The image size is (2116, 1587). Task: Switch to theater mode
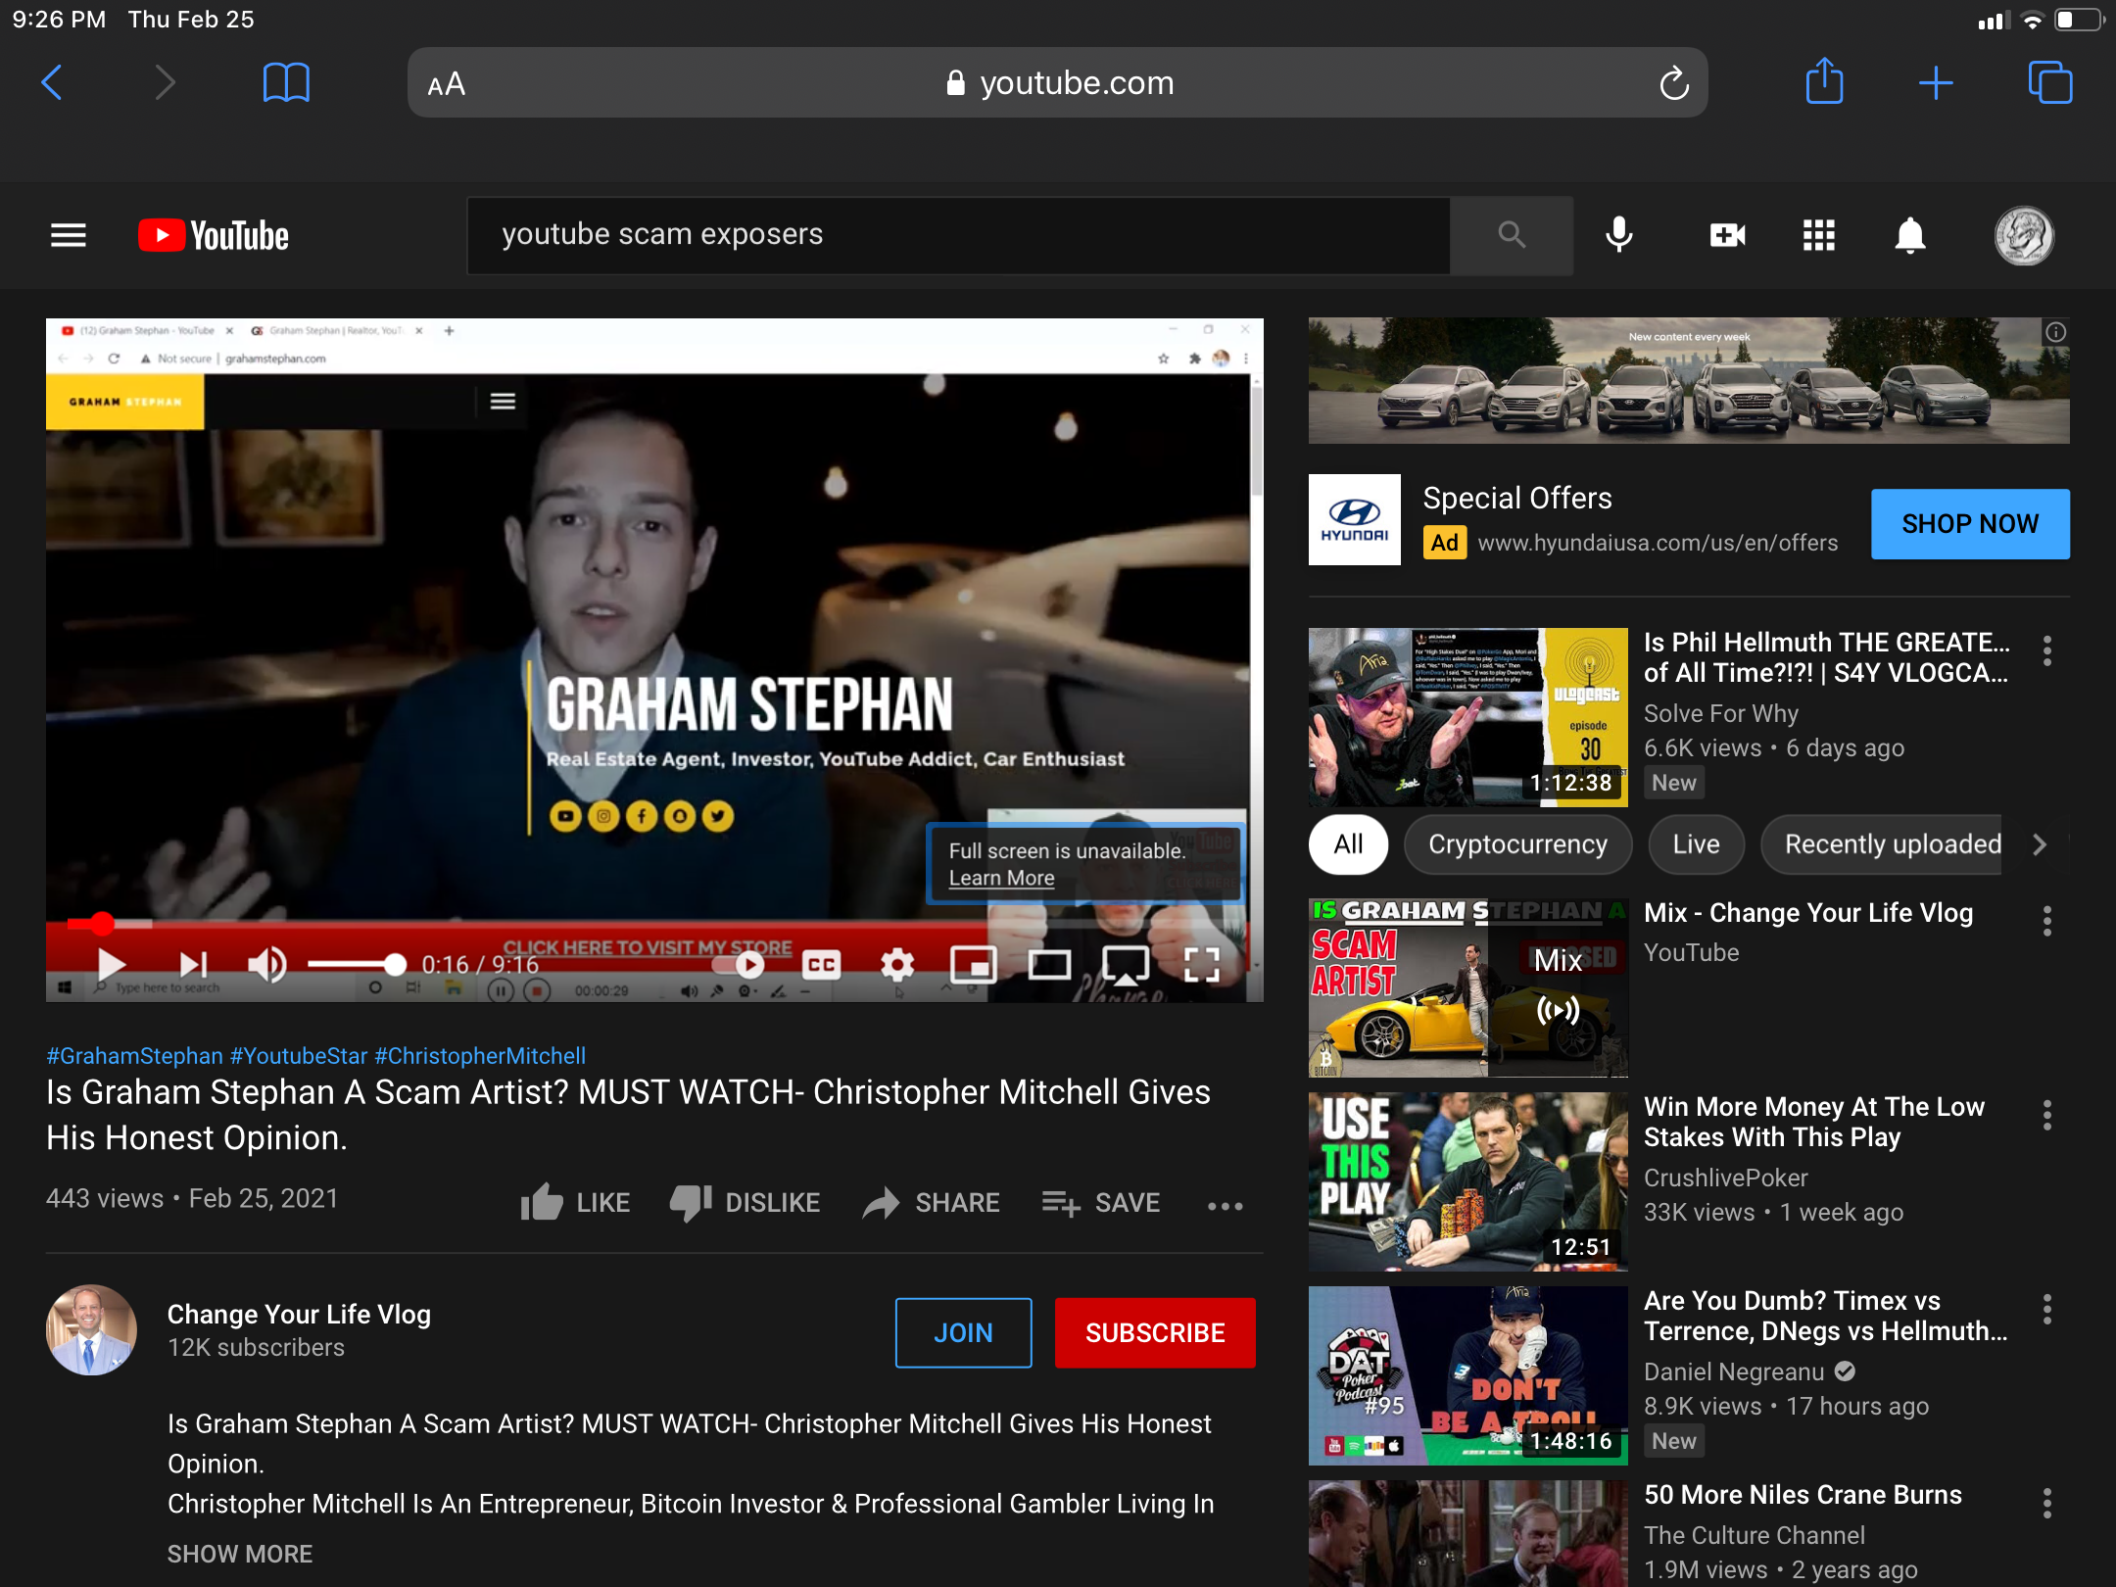(1049, 965)
